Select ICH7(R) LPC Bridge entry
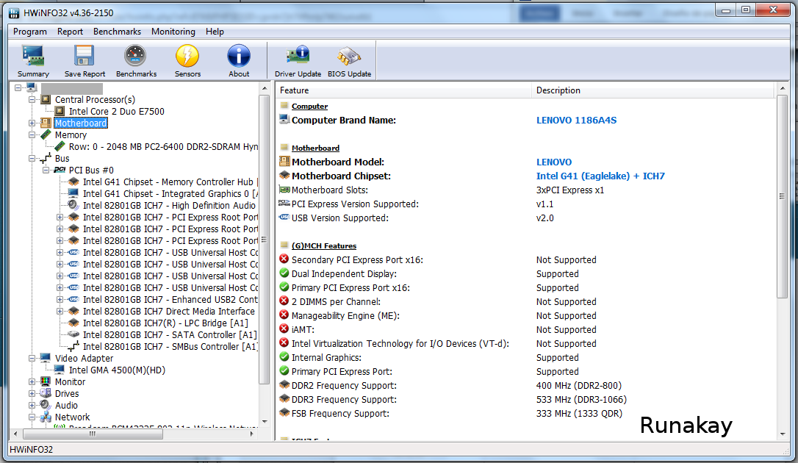The width and height of the screenshot is (798, 463). tap(165, 323)
